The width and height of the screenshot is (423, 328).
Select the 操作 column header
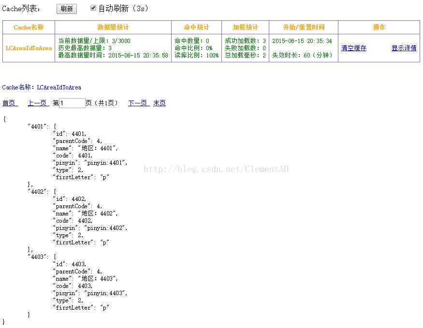coord(379,27)
